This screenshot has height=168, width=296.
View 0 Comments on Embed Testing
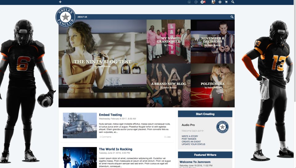(105, 137)
